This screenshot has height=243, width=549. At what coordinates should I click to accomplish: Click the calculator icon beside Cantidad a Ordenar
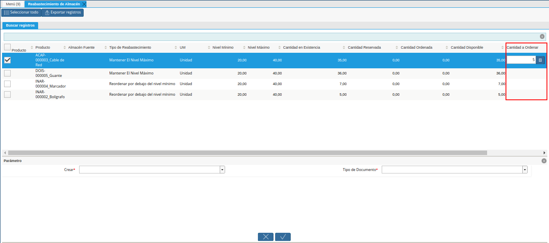540,60
